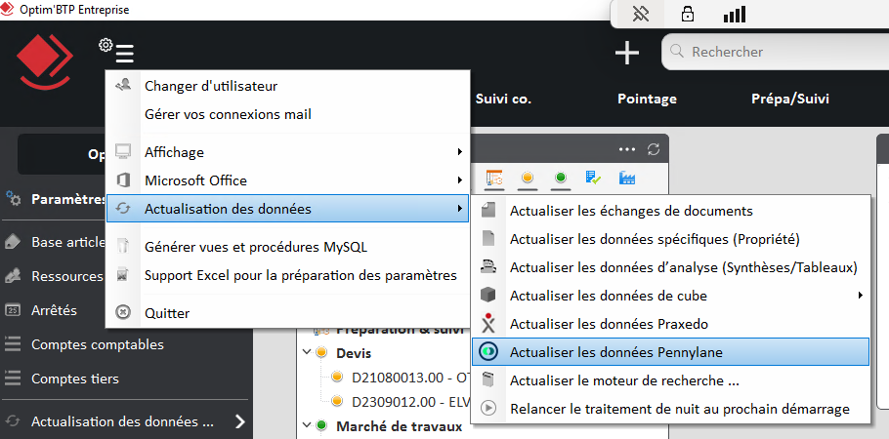
Task: Collapse the Marché de travaux tree node
Action: pyautogui.click(x=307, y=424)
